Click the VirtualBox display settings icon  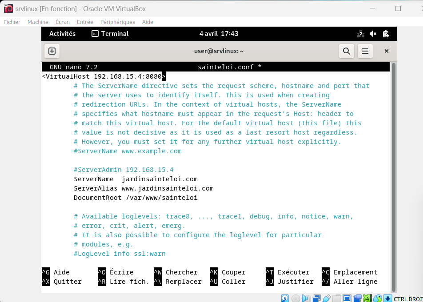point(347,298)
